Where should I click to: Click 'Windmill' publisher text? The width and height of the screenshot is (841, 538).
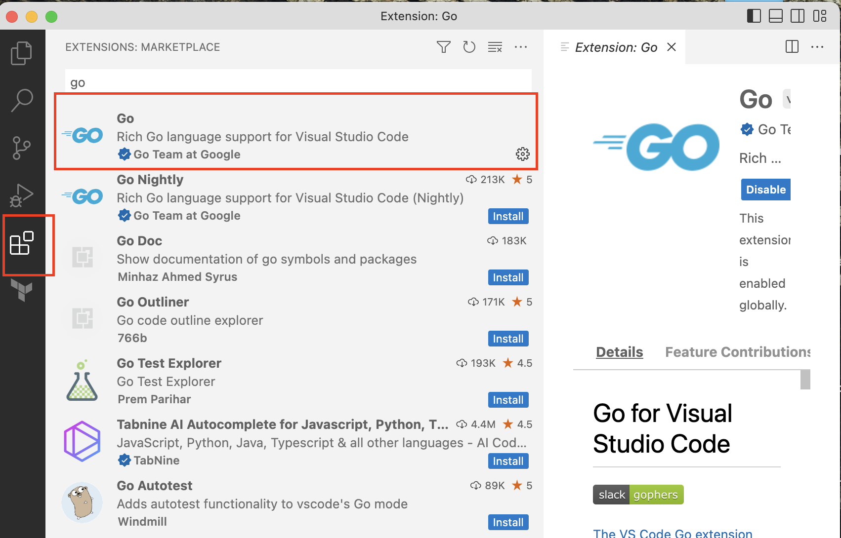142,522
